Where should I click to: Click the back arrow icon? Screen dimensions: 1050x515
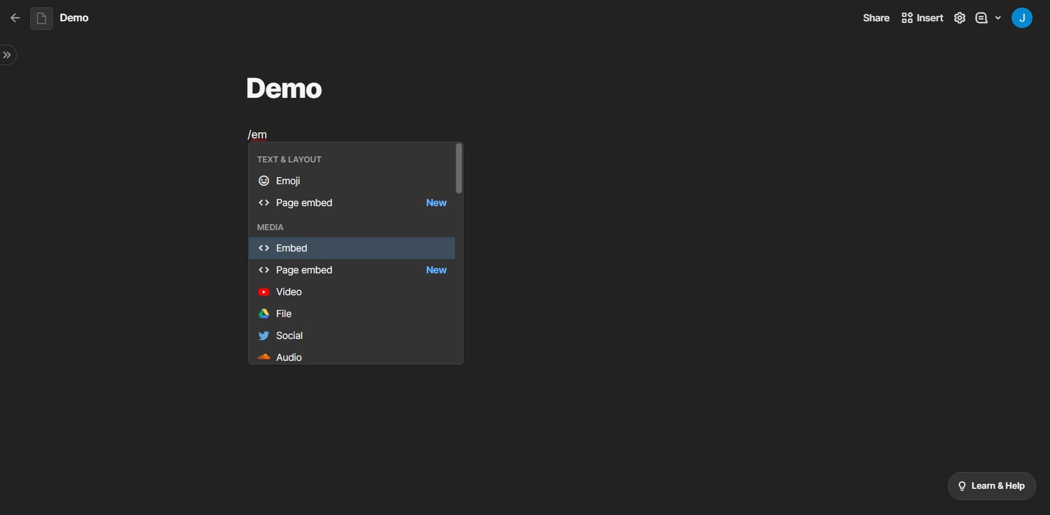click(15, 18)
